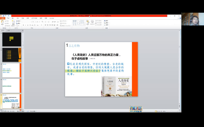
Task: Switch to the 幻灯片放映 (Slide Show) tab
Action: (x=34, y=18)
